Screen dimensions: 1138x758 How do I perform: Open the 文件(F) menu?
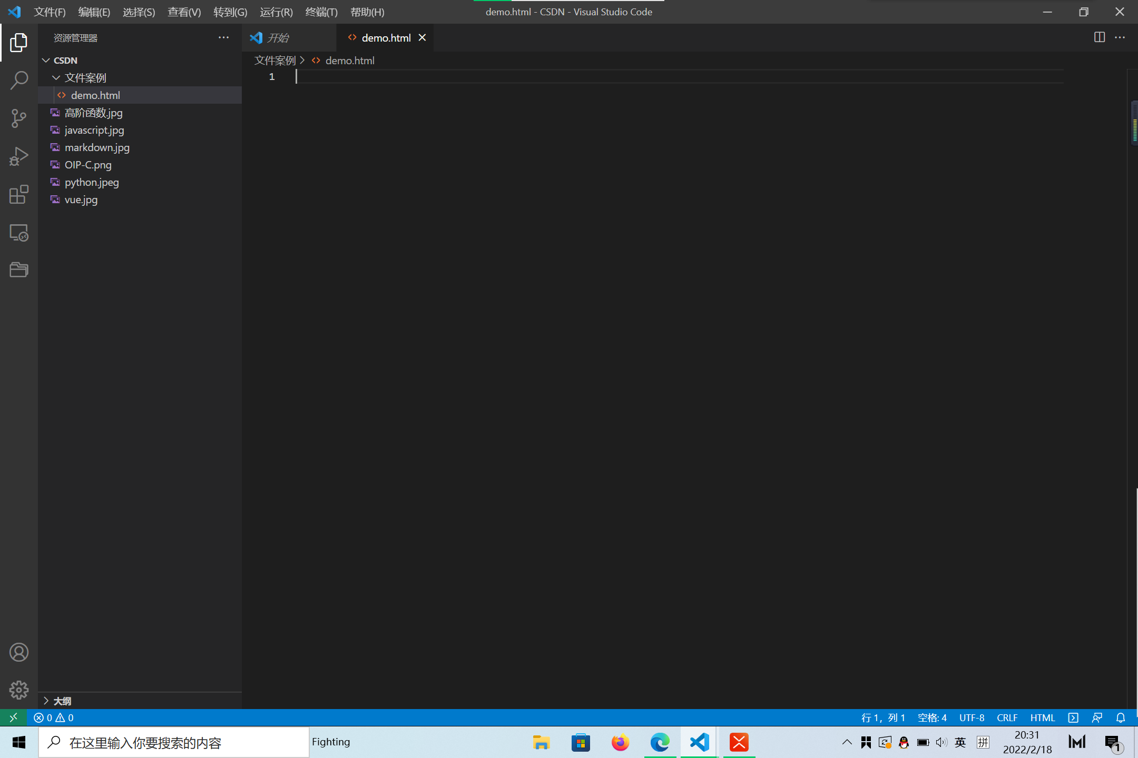tap(50, 12)
